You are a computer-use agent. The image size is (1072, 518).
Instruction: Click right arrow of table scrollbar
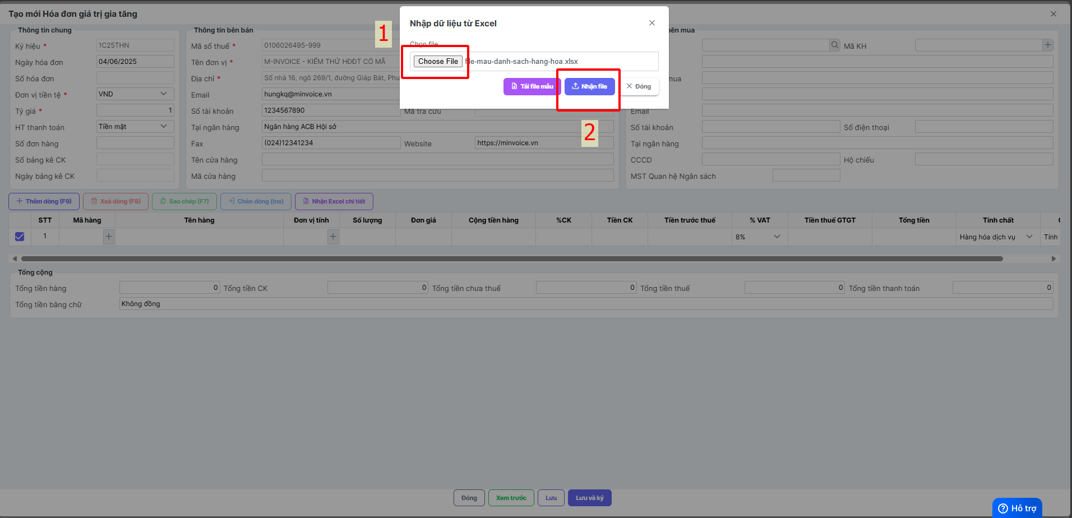point(1053,258)
